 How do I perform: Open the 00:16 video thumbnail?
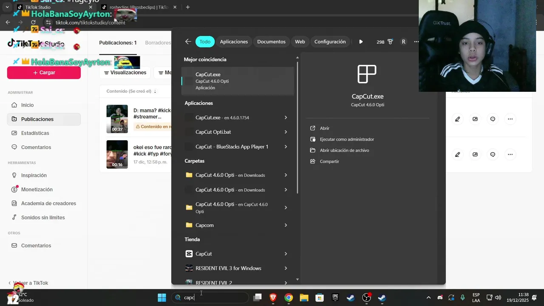click(x=117, y=154)
